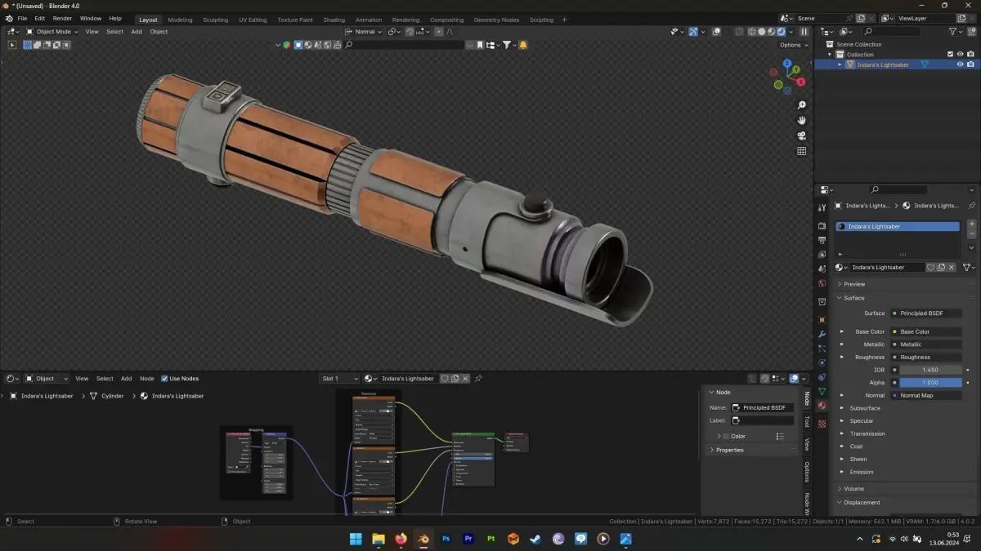Open the File menu
Image resolution: width=981 pixels, height=551 pixels.
22,18
